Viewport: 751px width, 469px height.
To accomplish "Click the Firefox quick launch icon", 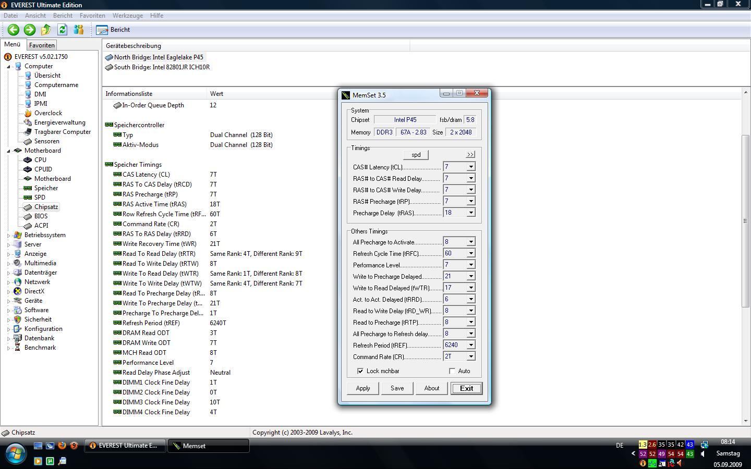I will point(62,446).
